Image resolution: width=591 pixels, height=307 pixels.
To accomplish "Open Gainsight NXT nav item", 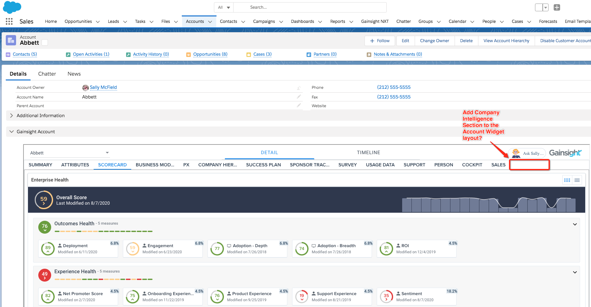I will (375, 22).
